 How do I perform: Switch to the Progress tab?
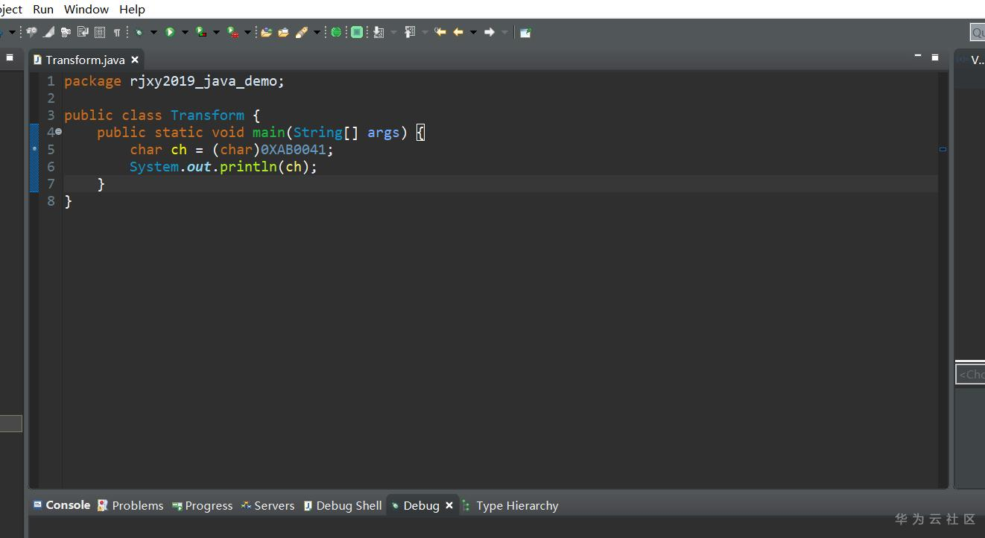point(202,505)
